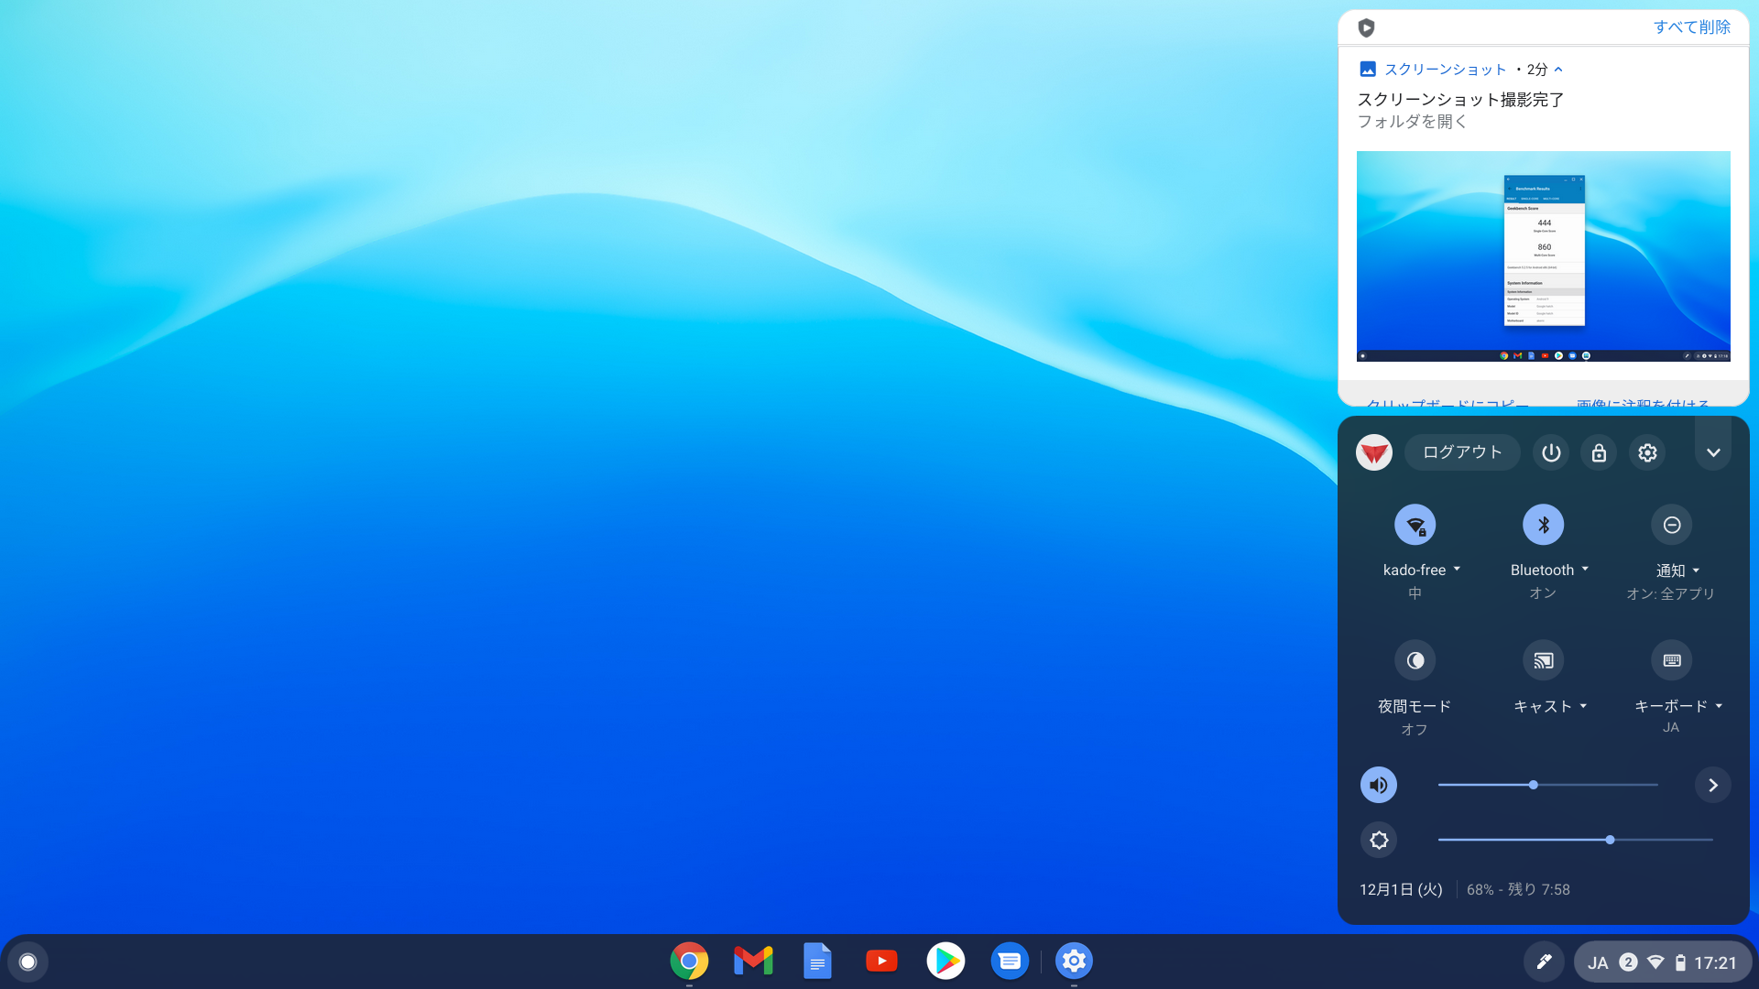1759x989 pixels.
Task: Click the ログアウト button
Action: click(x=1462, y=452)
